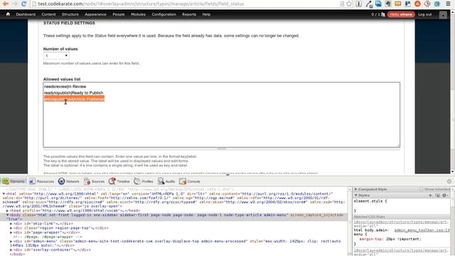Click the users count icon in admin bar

point(383,14)
